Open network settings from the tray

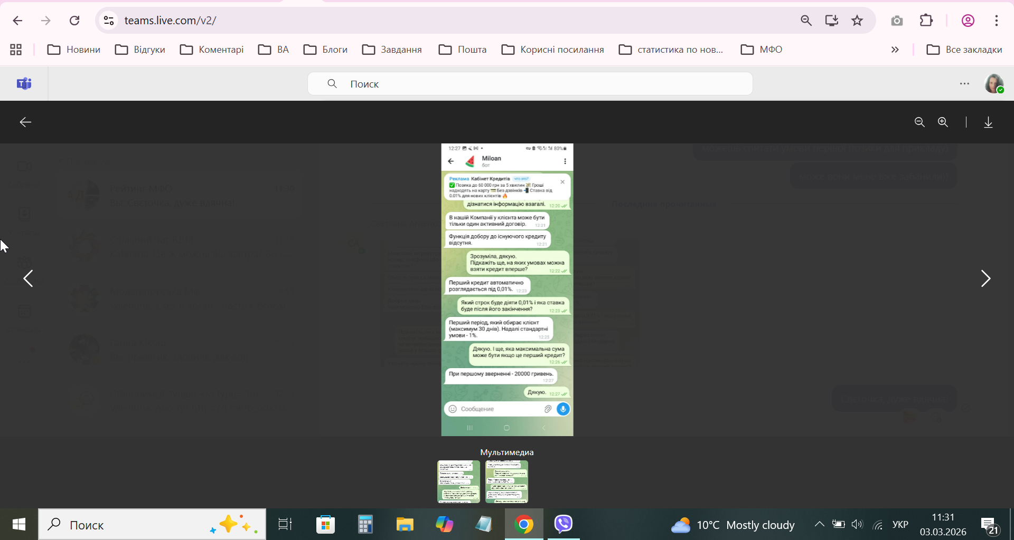(878, 524)
